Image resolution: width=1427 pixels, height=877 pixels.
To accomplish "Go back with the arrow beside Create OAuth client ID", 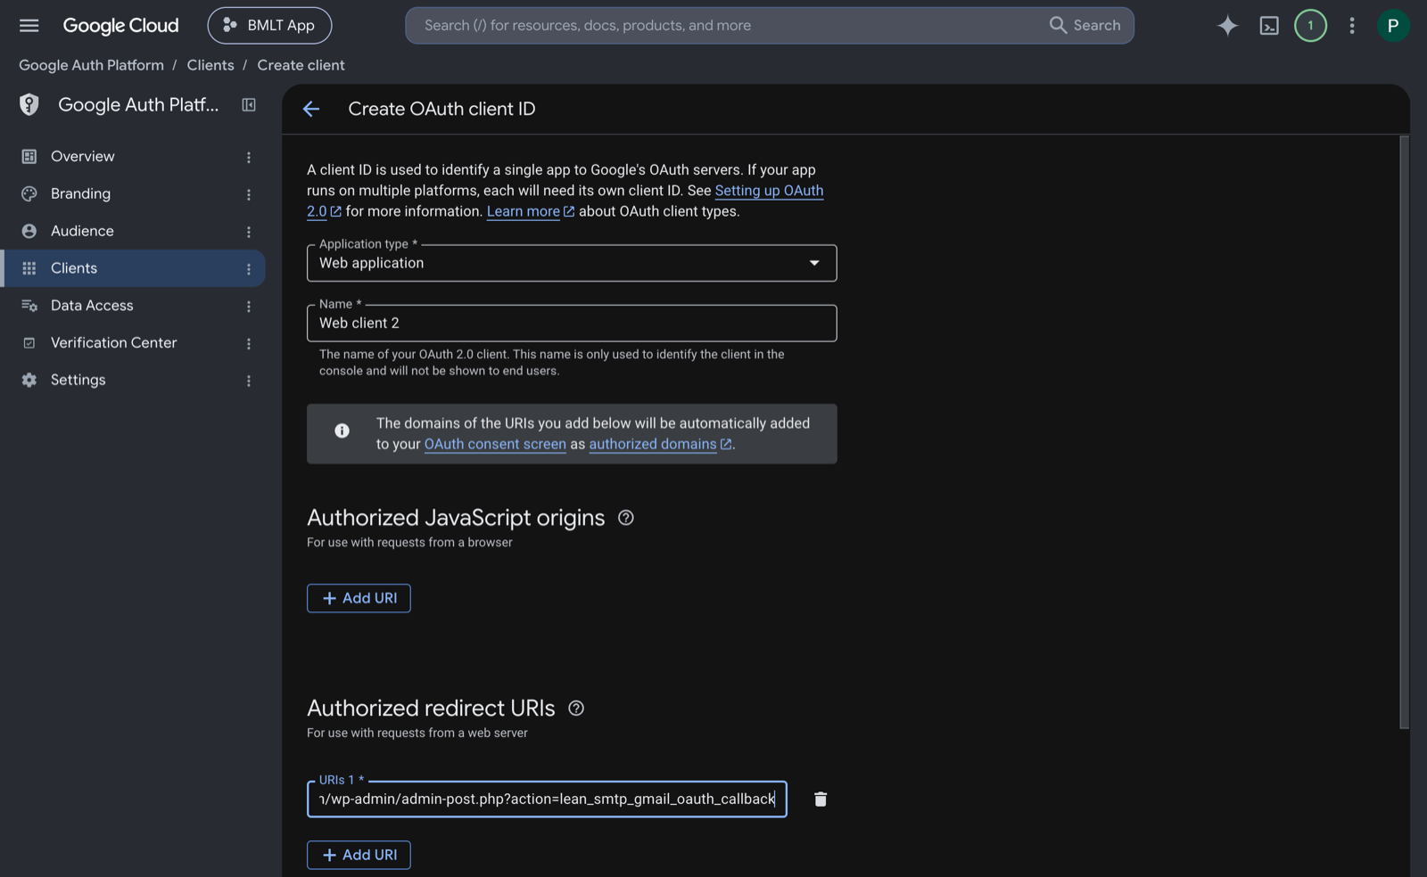I will (x=310, y=109).
